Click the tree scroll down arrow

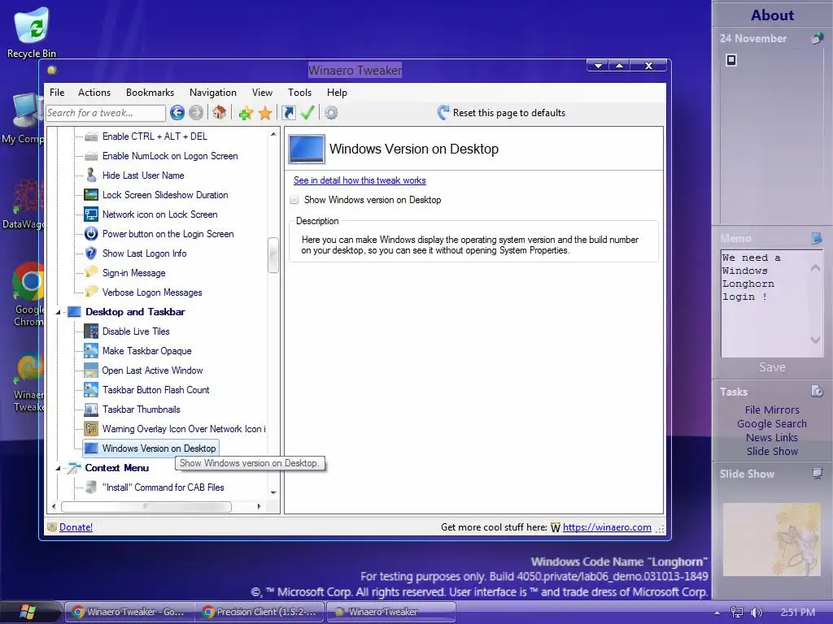coord(273,492)
